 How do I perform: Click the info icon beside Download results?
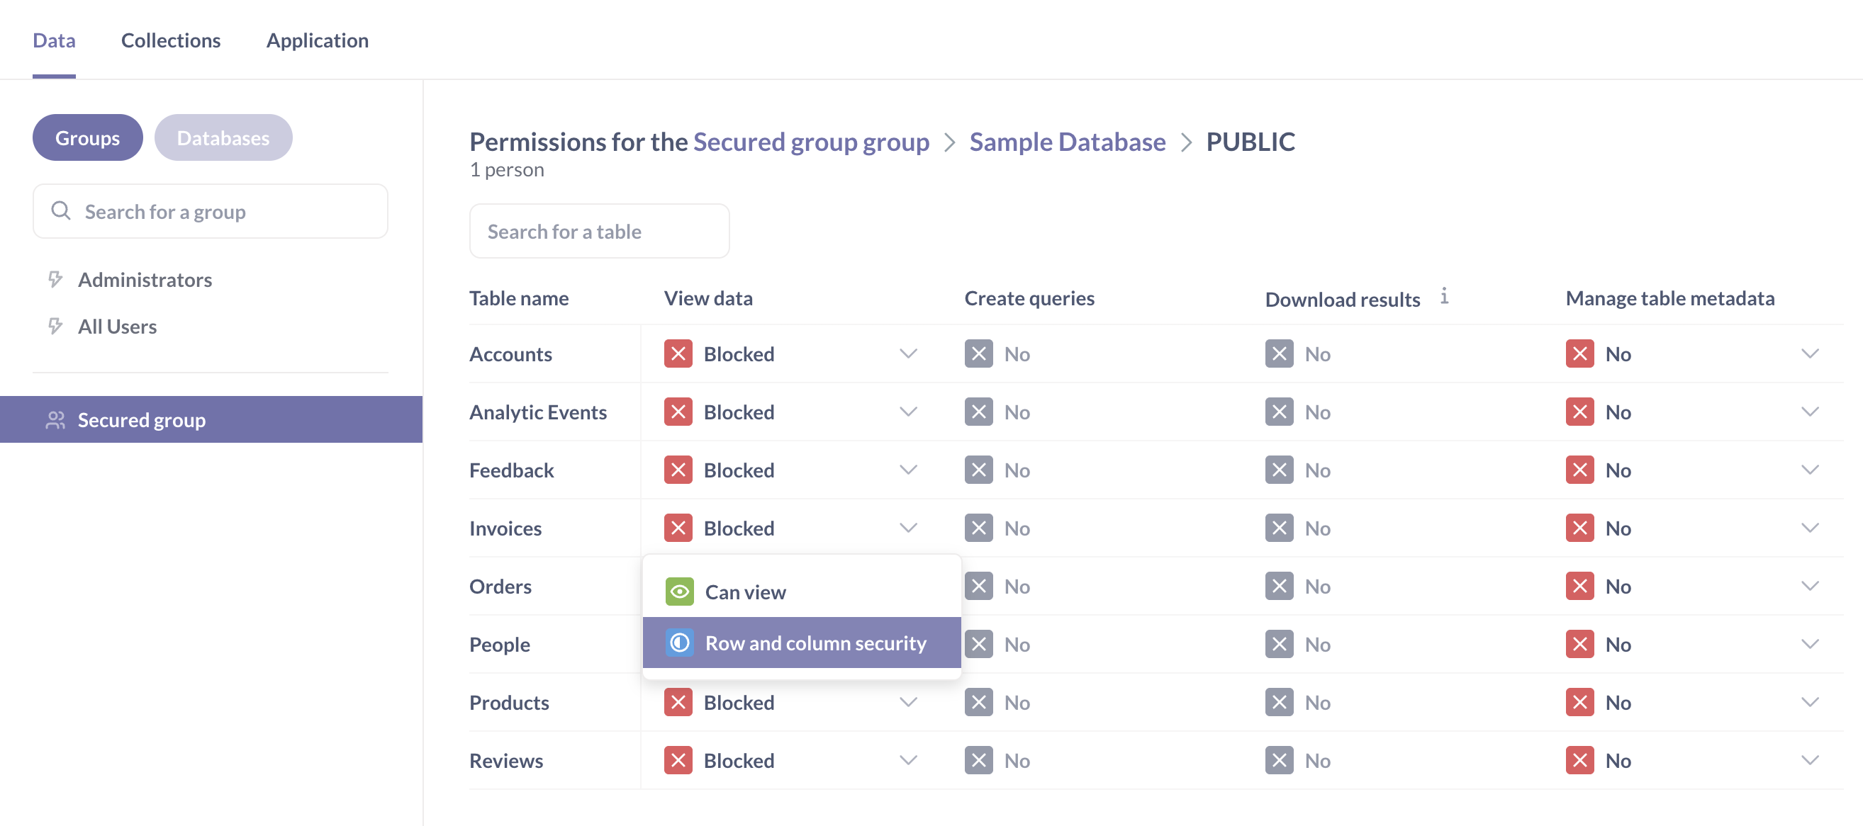coord(1443,296)
